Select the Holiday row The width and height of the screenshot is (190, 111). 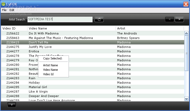pos(93,83)
